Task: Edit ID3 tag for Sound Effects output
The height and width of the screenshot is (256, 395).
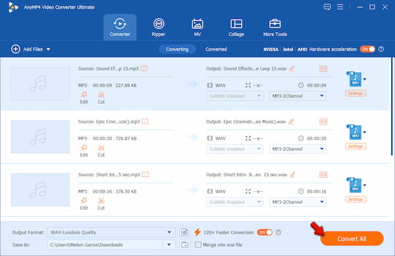Action: [x=323, y=68]
